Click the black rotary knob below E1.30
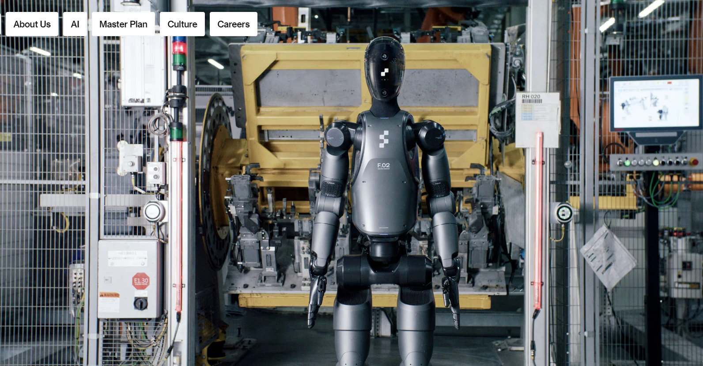 (x=141, y=303)
